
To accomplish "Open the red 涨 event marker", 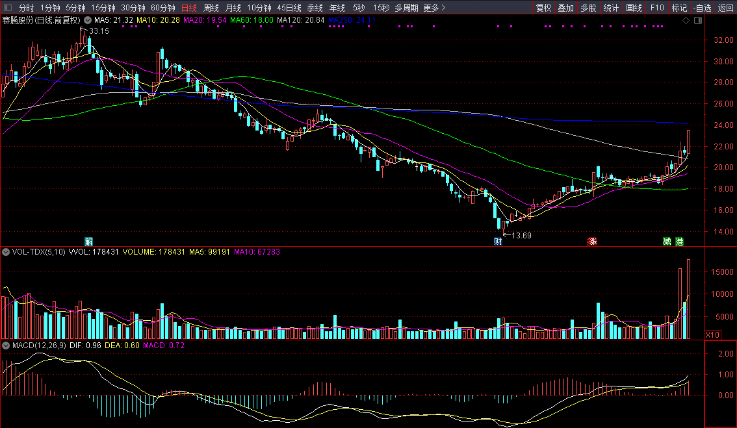I will pos(592,242).
